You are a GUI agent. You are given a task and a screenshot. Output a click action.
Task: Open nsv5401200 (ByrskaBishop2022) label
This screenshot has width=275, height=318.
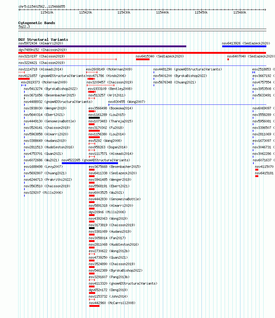pyautogui.click(x=180, y=76)
